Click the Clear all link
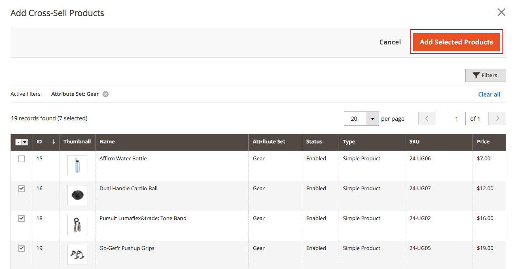Image resolution: width=515 pixels, height=269 pixels. click(x=489, y=94)
